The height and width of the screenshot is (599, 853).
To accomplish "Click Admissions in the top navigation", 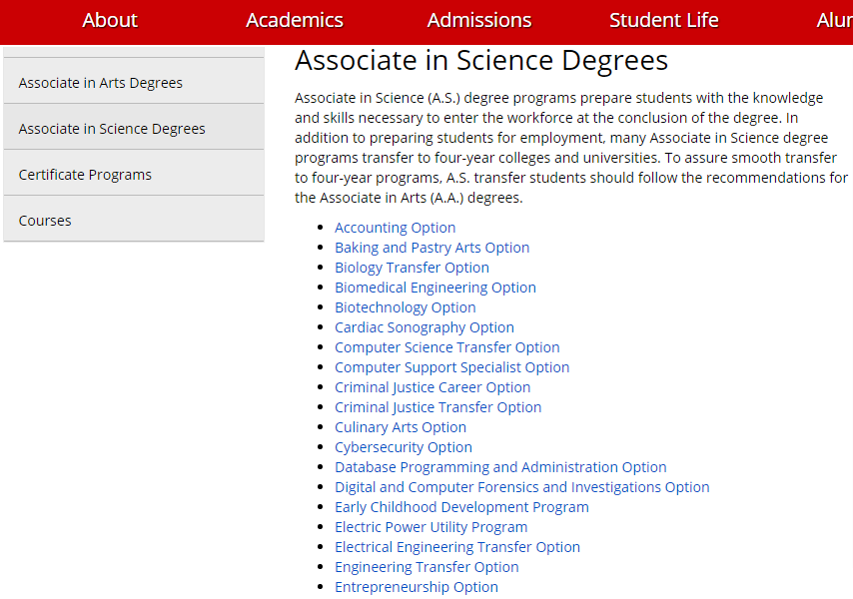I will [479, 20].
